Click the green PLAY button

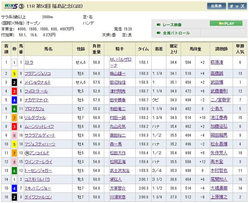coord(226,23)
